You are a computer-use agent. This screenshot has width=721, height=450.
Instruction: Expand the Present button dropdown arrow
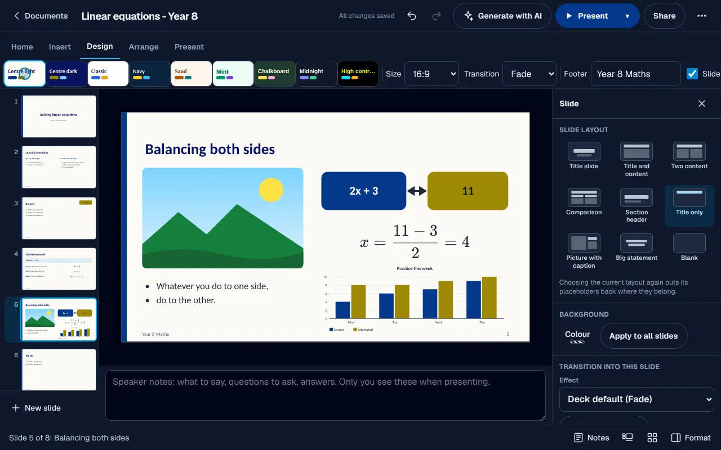pyautogui.click(x=627, y=16)
